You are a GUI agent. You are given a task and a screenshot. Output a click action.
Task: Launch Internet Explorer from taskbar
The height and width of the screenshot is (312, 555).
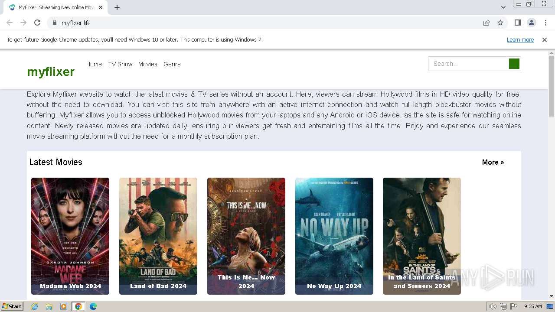(34, 306)
